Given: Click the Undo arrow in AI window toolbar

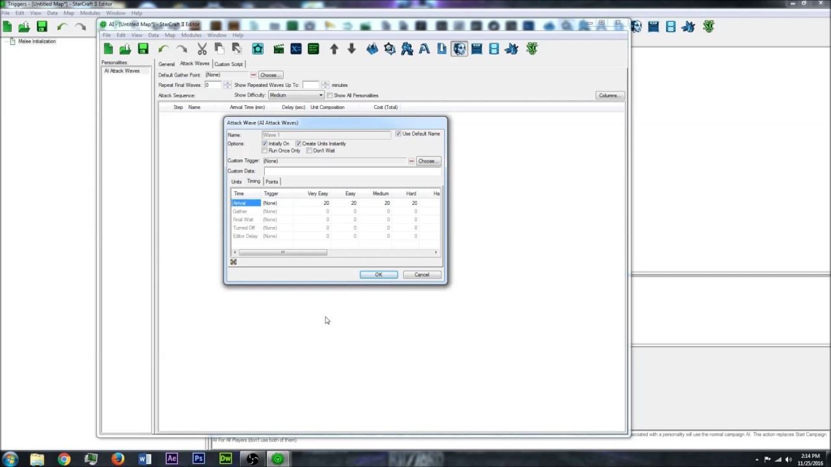Looking at the screenshot, I should (164, 49).
